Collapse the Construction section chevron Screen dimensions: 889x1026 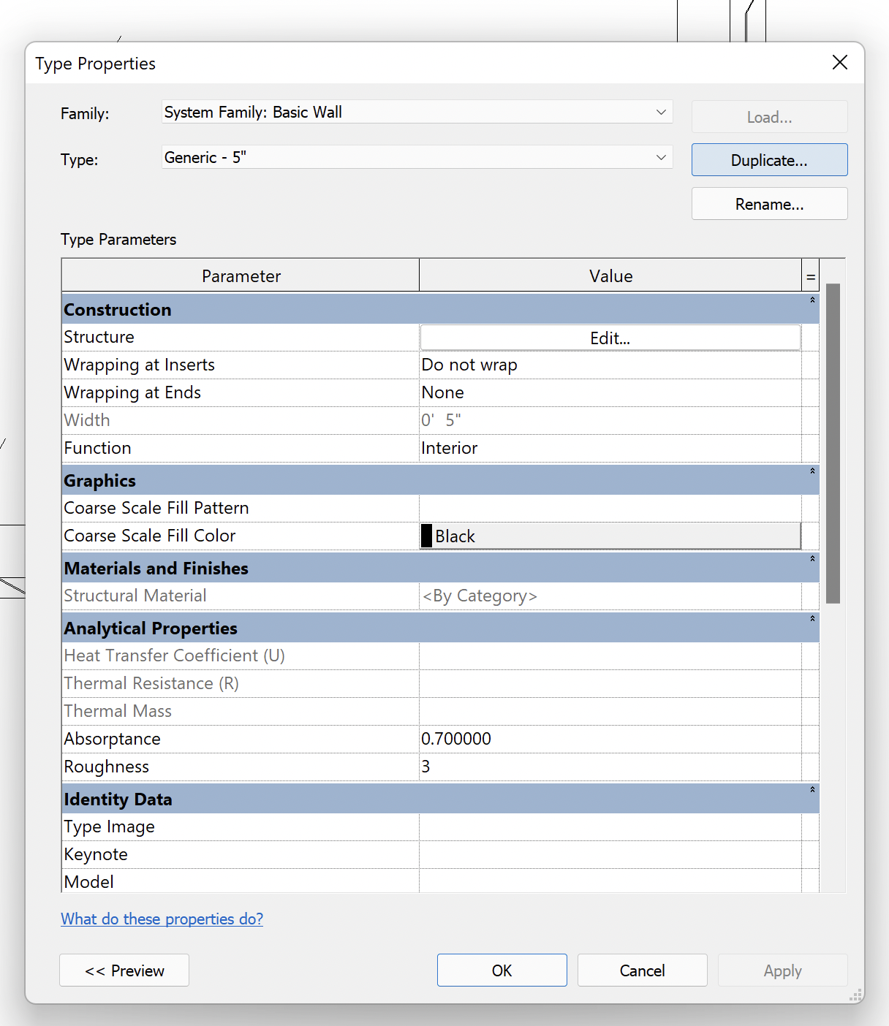point(812,300)
